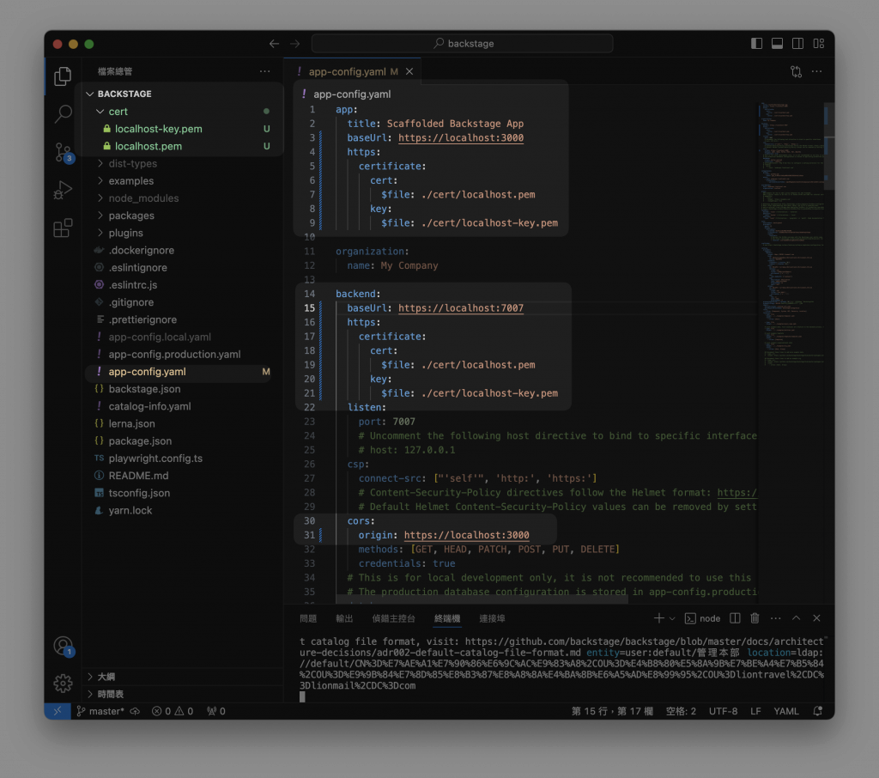Toggle the primary side bar layout icon
This screenshot has width=879, height=778.
pos(756,43)
